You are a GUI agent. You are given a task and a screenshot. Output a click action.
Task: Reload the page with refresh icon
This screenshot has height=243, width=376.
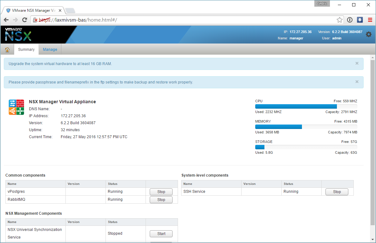tap(24, 20)
